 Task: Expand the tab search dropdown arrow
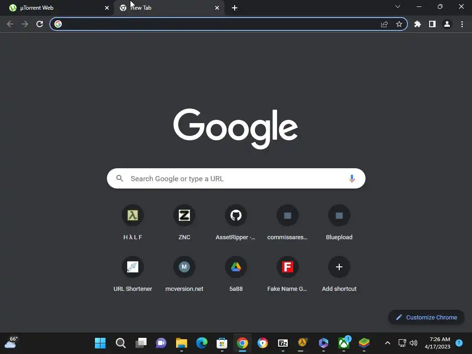click(398, 6)
